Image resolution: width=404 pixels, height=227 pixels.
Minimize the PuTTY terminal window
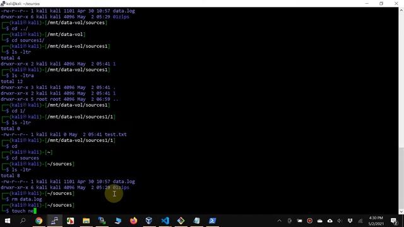(x=367, y=4)
